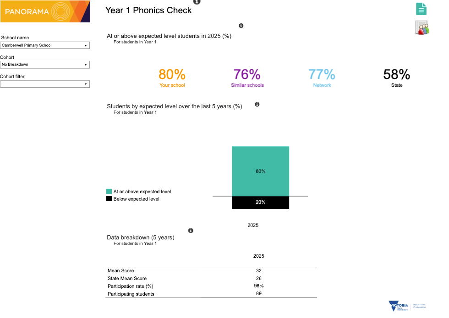Click the teal document report icon
449x318 pixels.
421,9
